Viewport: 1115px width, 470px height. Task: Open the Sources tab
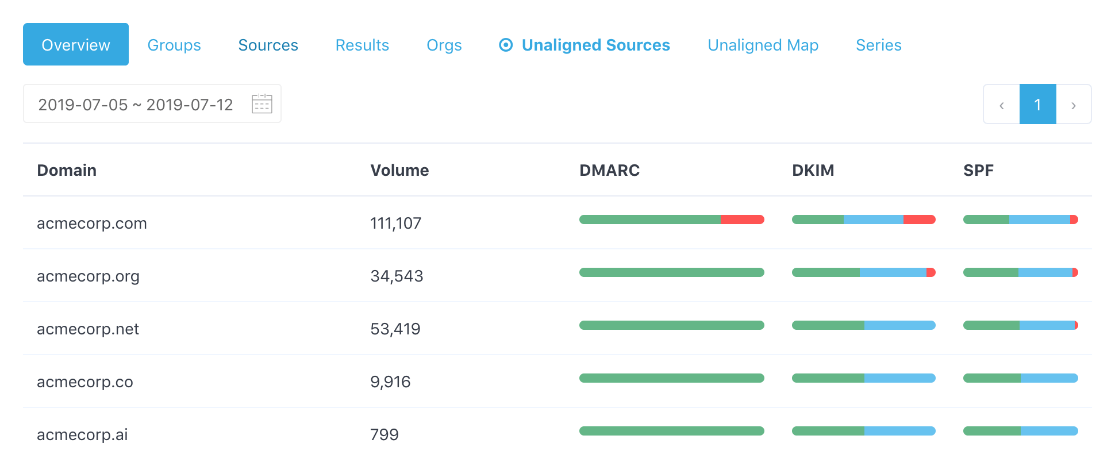[x=268, y=45]
